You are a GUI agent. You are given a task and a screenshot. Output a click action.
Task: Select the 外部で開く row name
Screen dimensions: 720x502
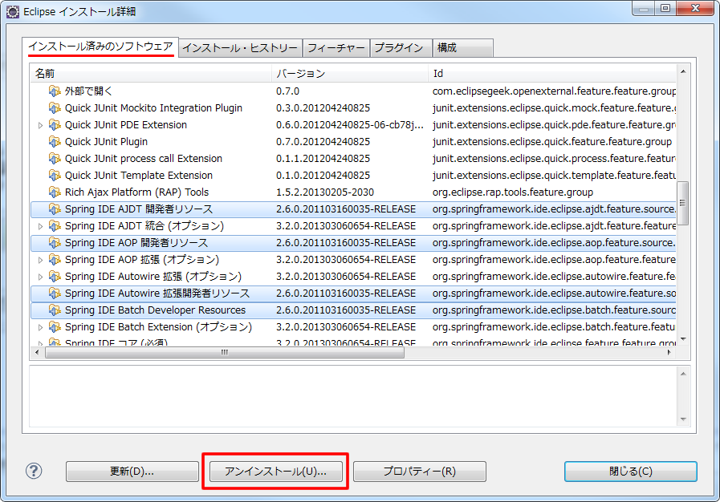click(88, 91)
